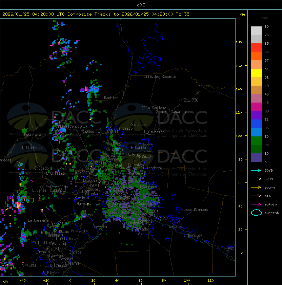Click the Catitas map label
The image size is (282, 285).
pyautogui.click(x=176, y=226)
